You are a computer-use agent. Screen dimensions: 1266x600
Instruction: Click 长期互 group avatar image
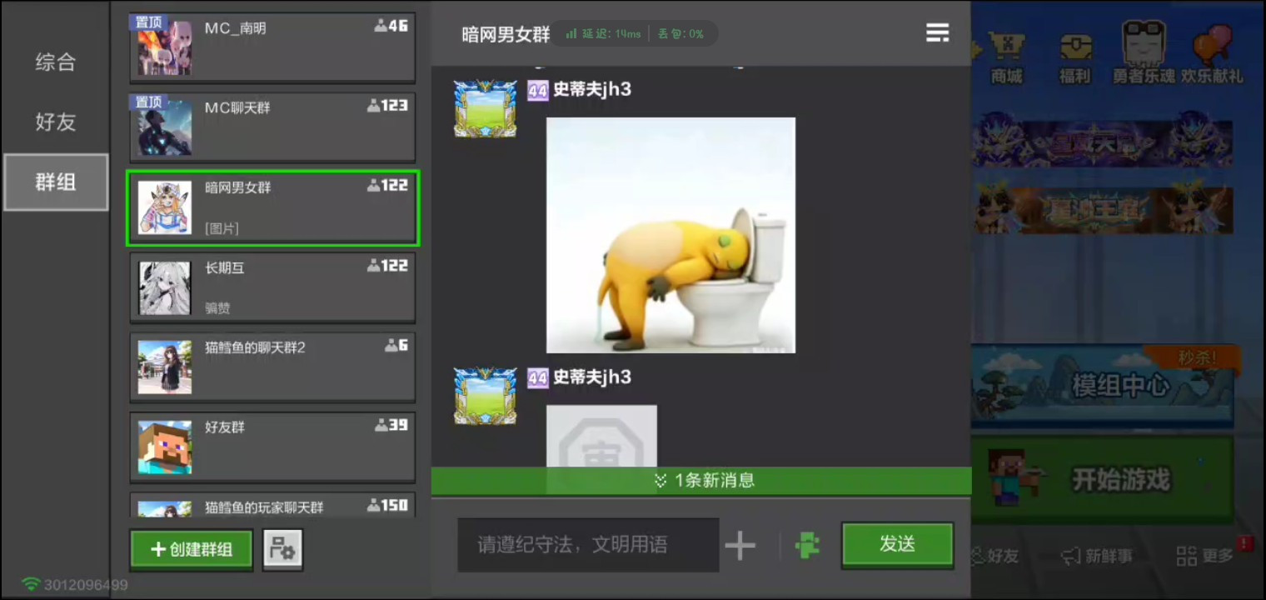click(x=165, y=287)
